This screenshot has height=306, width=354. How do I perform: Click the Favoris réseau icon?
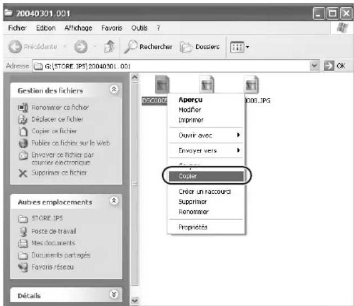[x=23, y=267]
